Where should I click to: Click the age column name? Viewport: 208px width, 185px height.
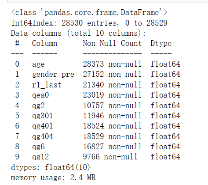click(x=38, y=64)
